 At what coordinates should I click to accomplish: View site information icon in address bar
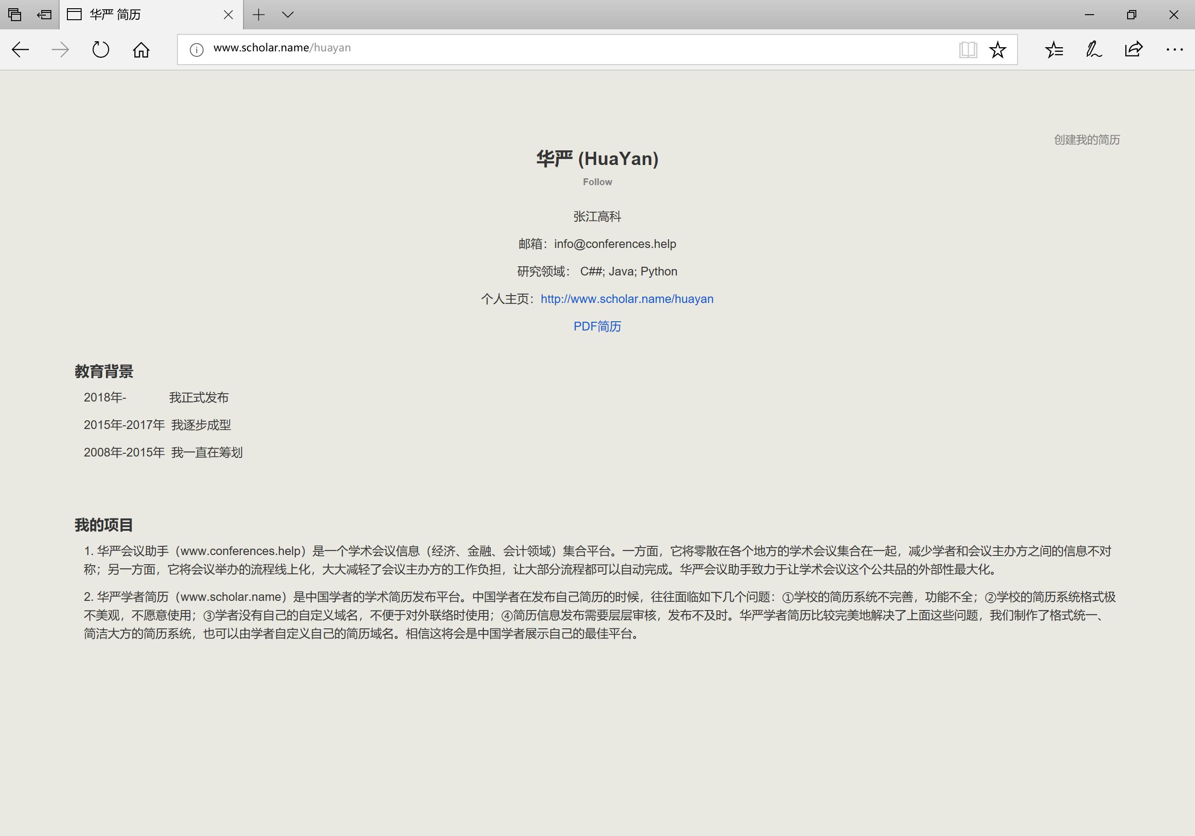coord(196,50)
